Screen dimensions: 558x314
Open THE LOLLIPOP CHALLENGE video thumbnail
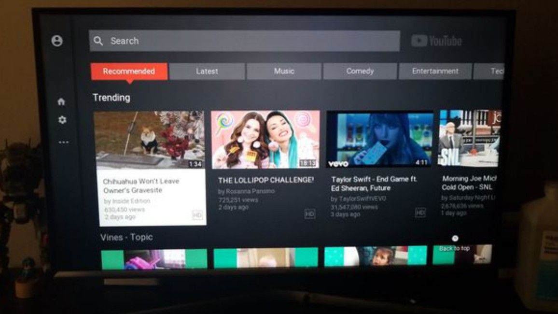tap(265, 140)
